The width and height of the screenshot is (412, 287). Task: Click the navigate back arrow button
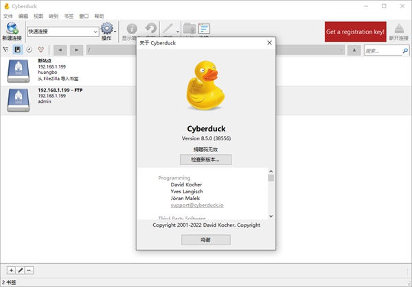[x=60, y=50]
